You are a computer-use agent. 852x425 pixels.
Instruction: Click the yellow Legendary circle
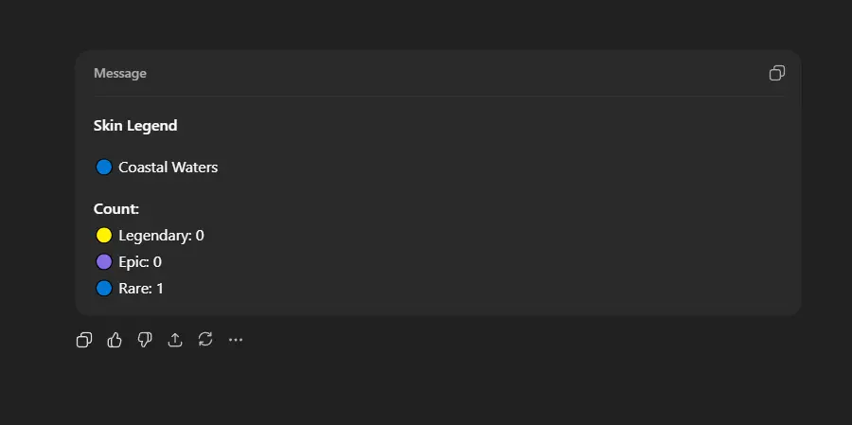tap(104, 236)
